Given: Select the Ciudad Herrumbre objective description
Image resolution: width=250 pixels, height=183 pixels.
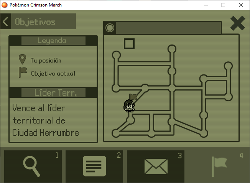Looking at the screenshot, I should pos(46,120).
